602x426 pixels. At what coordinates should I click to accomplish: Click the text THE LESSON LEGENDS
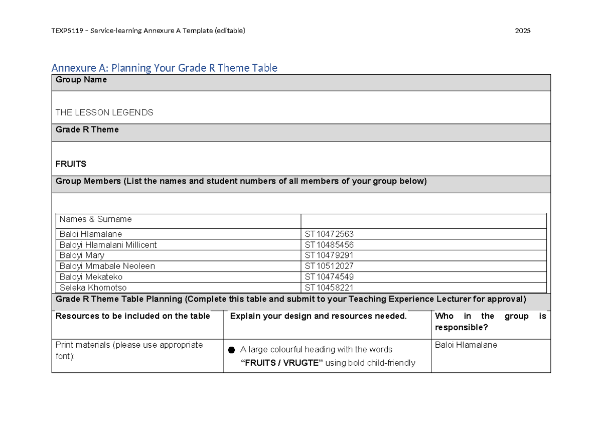(104, 112)
